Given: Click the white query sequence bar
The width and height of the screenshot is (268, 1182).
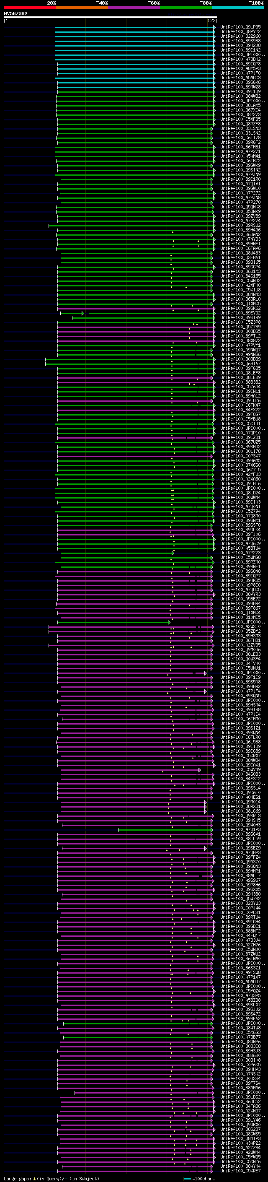Looking at the screenshot, I should coord(111,18).
